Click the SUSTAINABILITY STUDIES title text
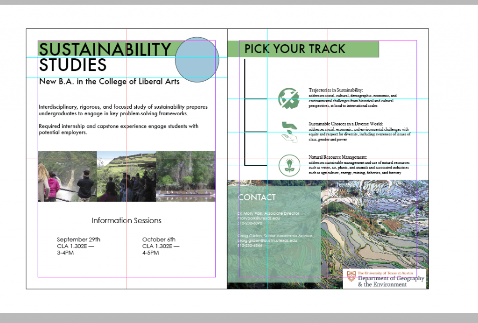 point(105,57)
